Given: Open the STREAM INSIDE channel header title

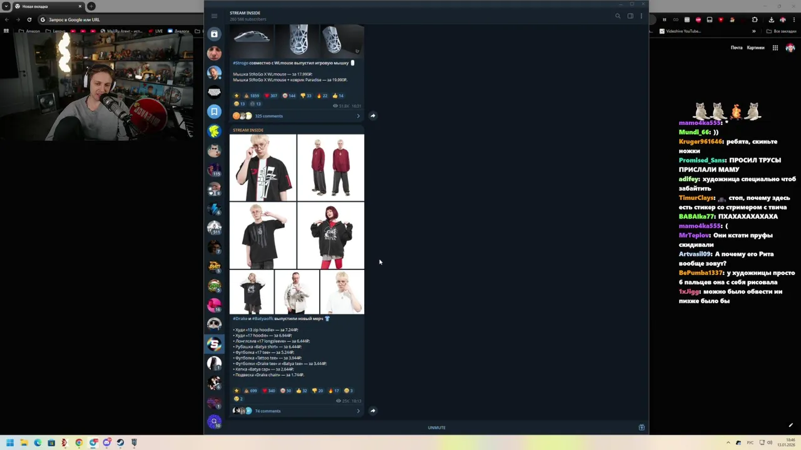Looking at the screenshot, I should (x=245, y=12).
